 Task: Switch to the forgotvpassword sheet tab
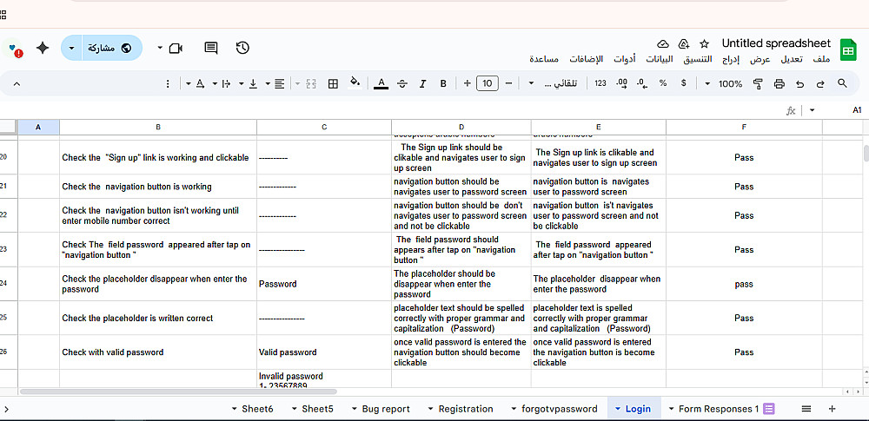coord(559,410)
